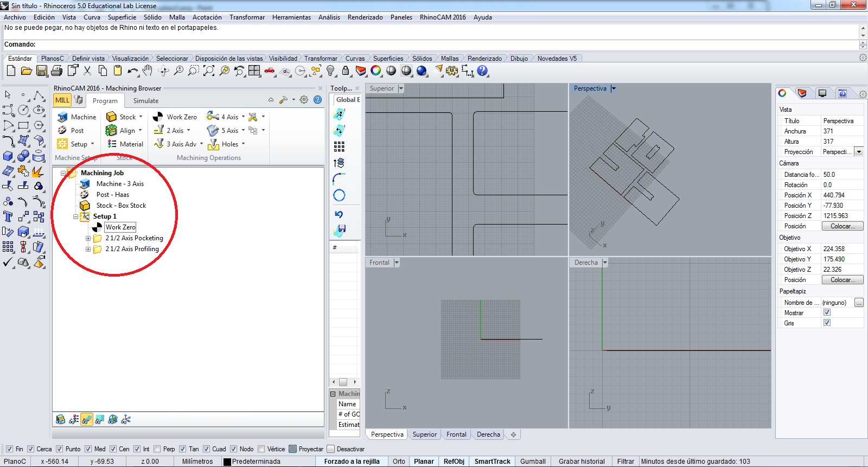Toggle Gumball in the status bar
The width and height of the screenshot is (868, 467).
pyautogui.click(x=532, y=462)
